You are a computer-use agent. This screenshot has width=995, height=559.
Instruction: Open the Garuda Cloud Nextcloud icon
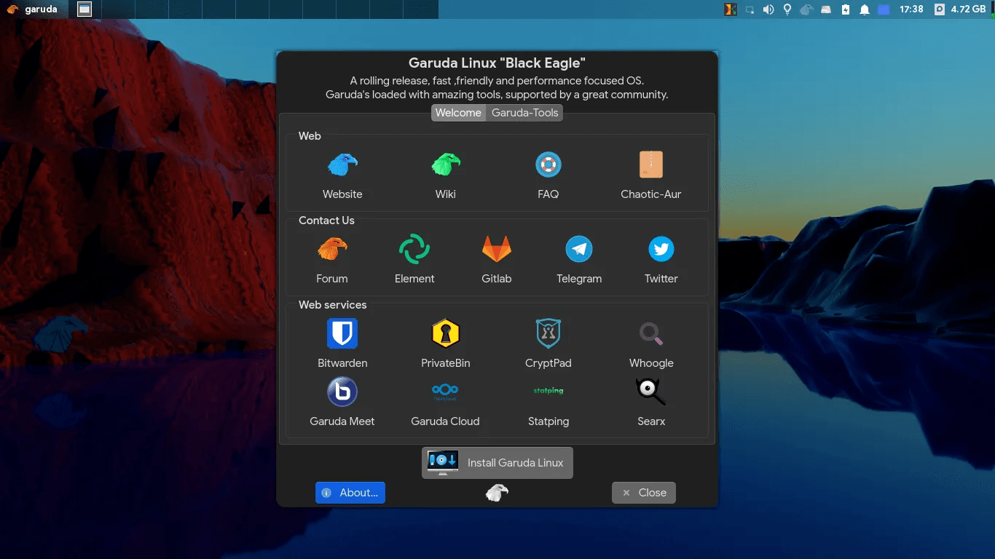(x=445, y=392)
